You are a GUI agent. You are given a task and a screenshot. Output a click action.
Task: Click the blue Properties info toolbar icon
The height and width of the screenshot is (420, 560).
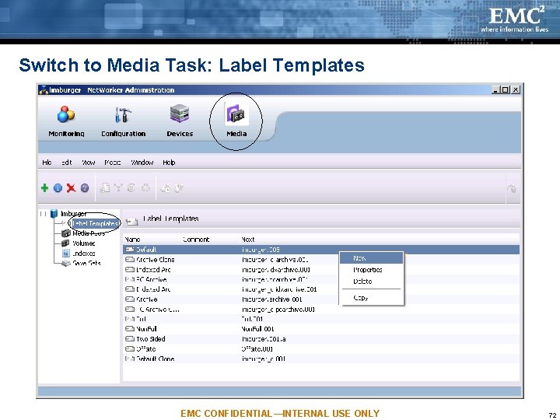(58, 188)
